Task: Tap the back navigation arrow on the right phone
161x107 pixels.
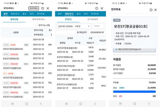Action: pos(148,103)
